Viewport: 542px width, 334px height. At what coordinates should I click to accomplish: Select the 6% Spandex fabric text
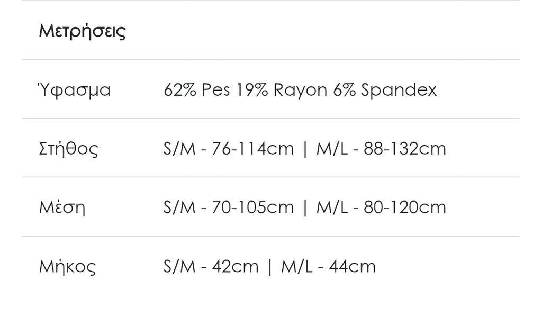(385, 90)
